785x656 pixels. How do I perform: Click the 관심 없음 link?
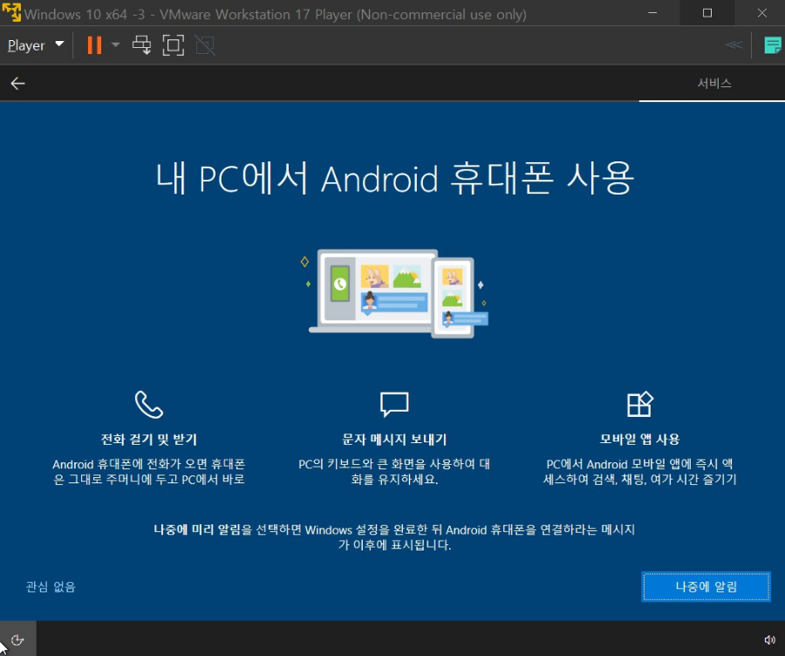click(x=51, y=586)
